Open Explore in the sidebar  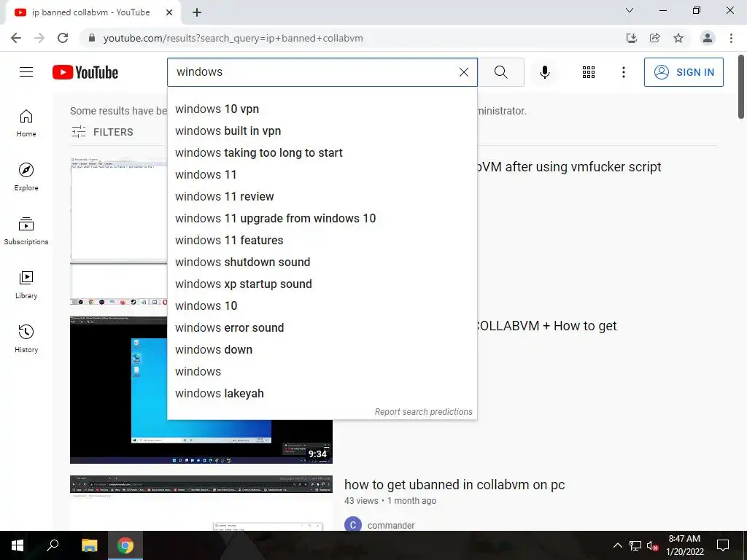pyautogui.click(x=26, y=177)
